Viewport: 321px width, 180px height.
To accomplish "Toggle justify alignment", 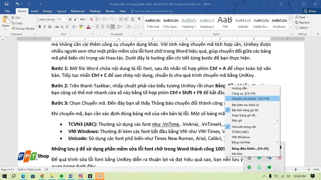I will (113, 27).
